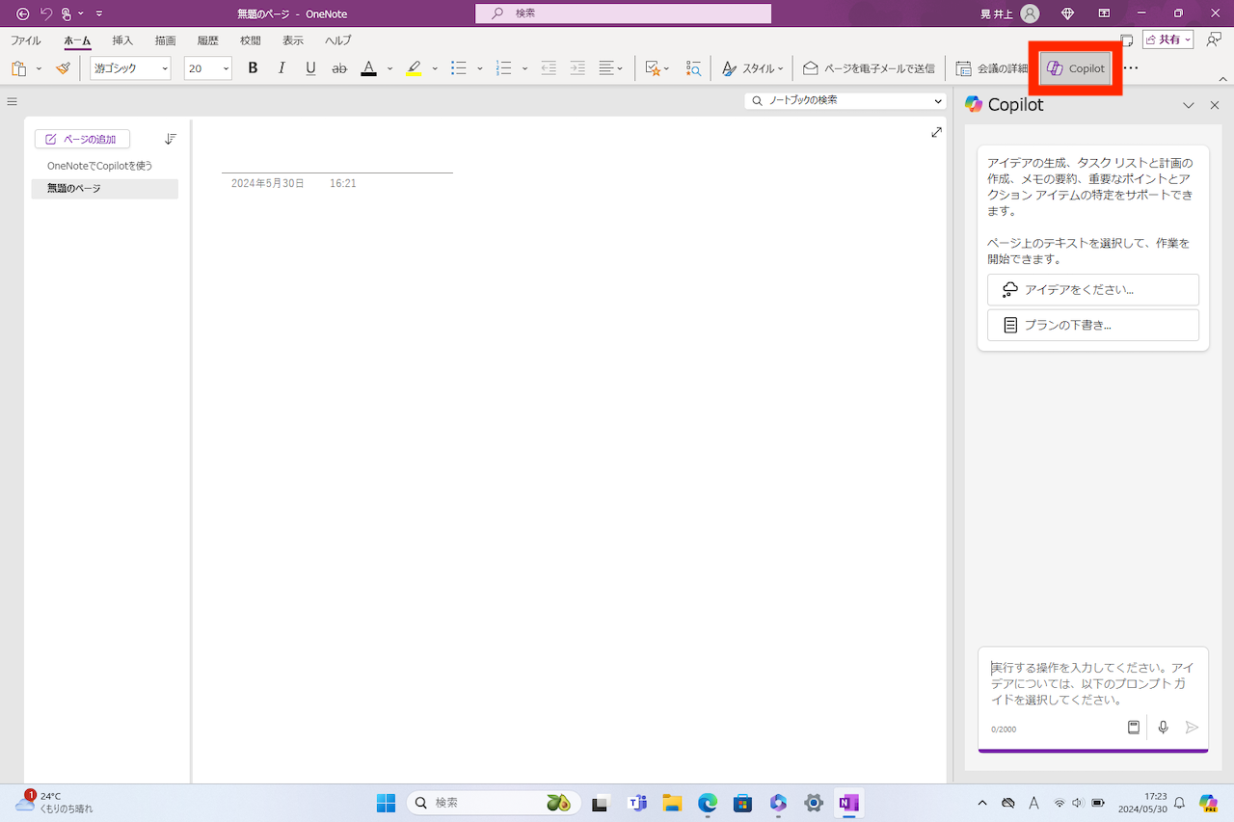Click the prompt guide notebook icon in Copilot
Viewport: 1234px width, 822px height.
click(x=1133, y=727)
